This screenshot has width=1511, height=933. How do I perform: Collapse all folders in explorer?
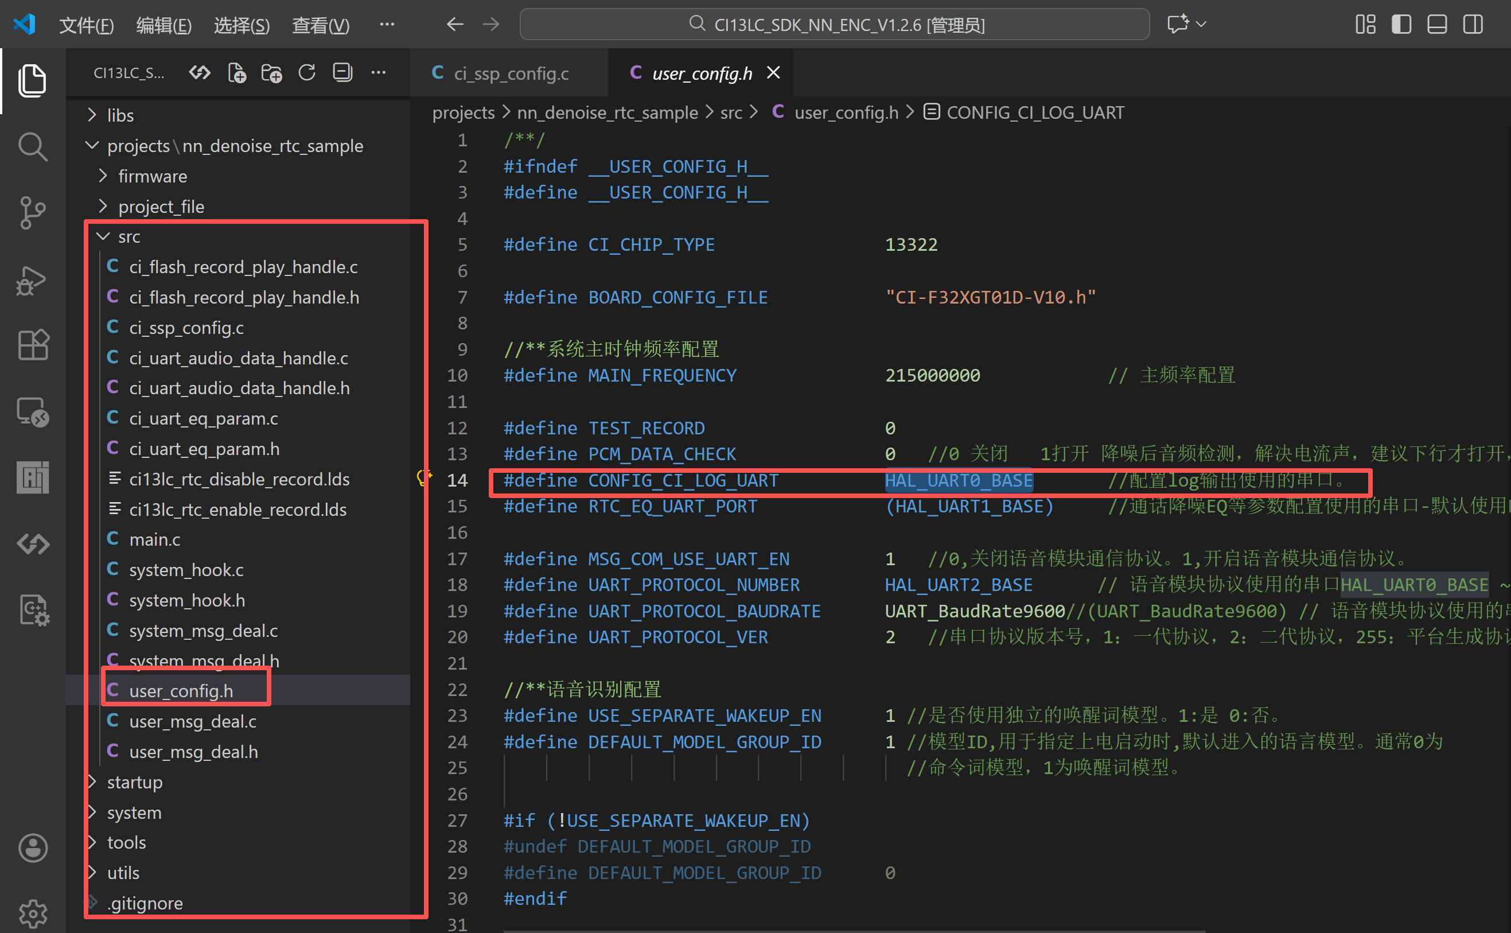pos(342,73)
